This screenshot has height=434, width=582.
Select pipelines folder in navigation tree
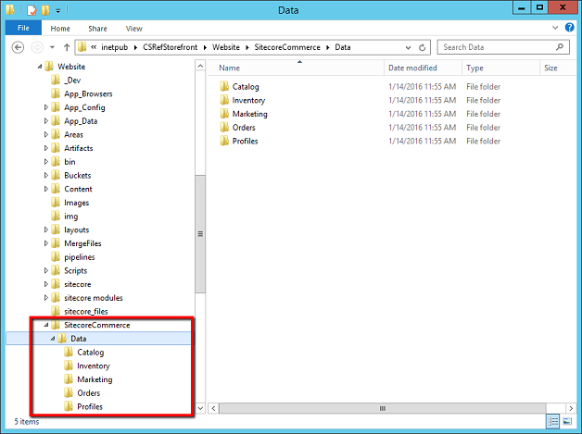pos(80,257)
